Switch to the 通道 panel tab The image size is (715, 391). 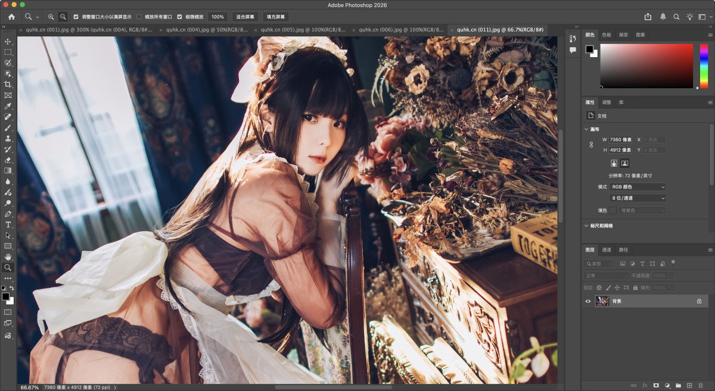click(607, 250)
